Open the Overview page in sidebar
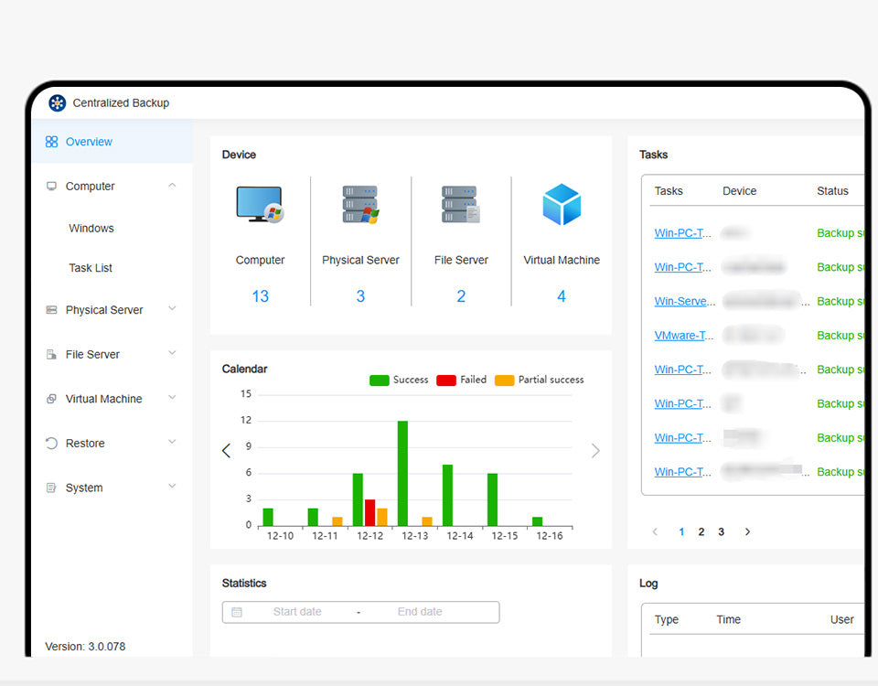The image size is (878, 686). 89,142
